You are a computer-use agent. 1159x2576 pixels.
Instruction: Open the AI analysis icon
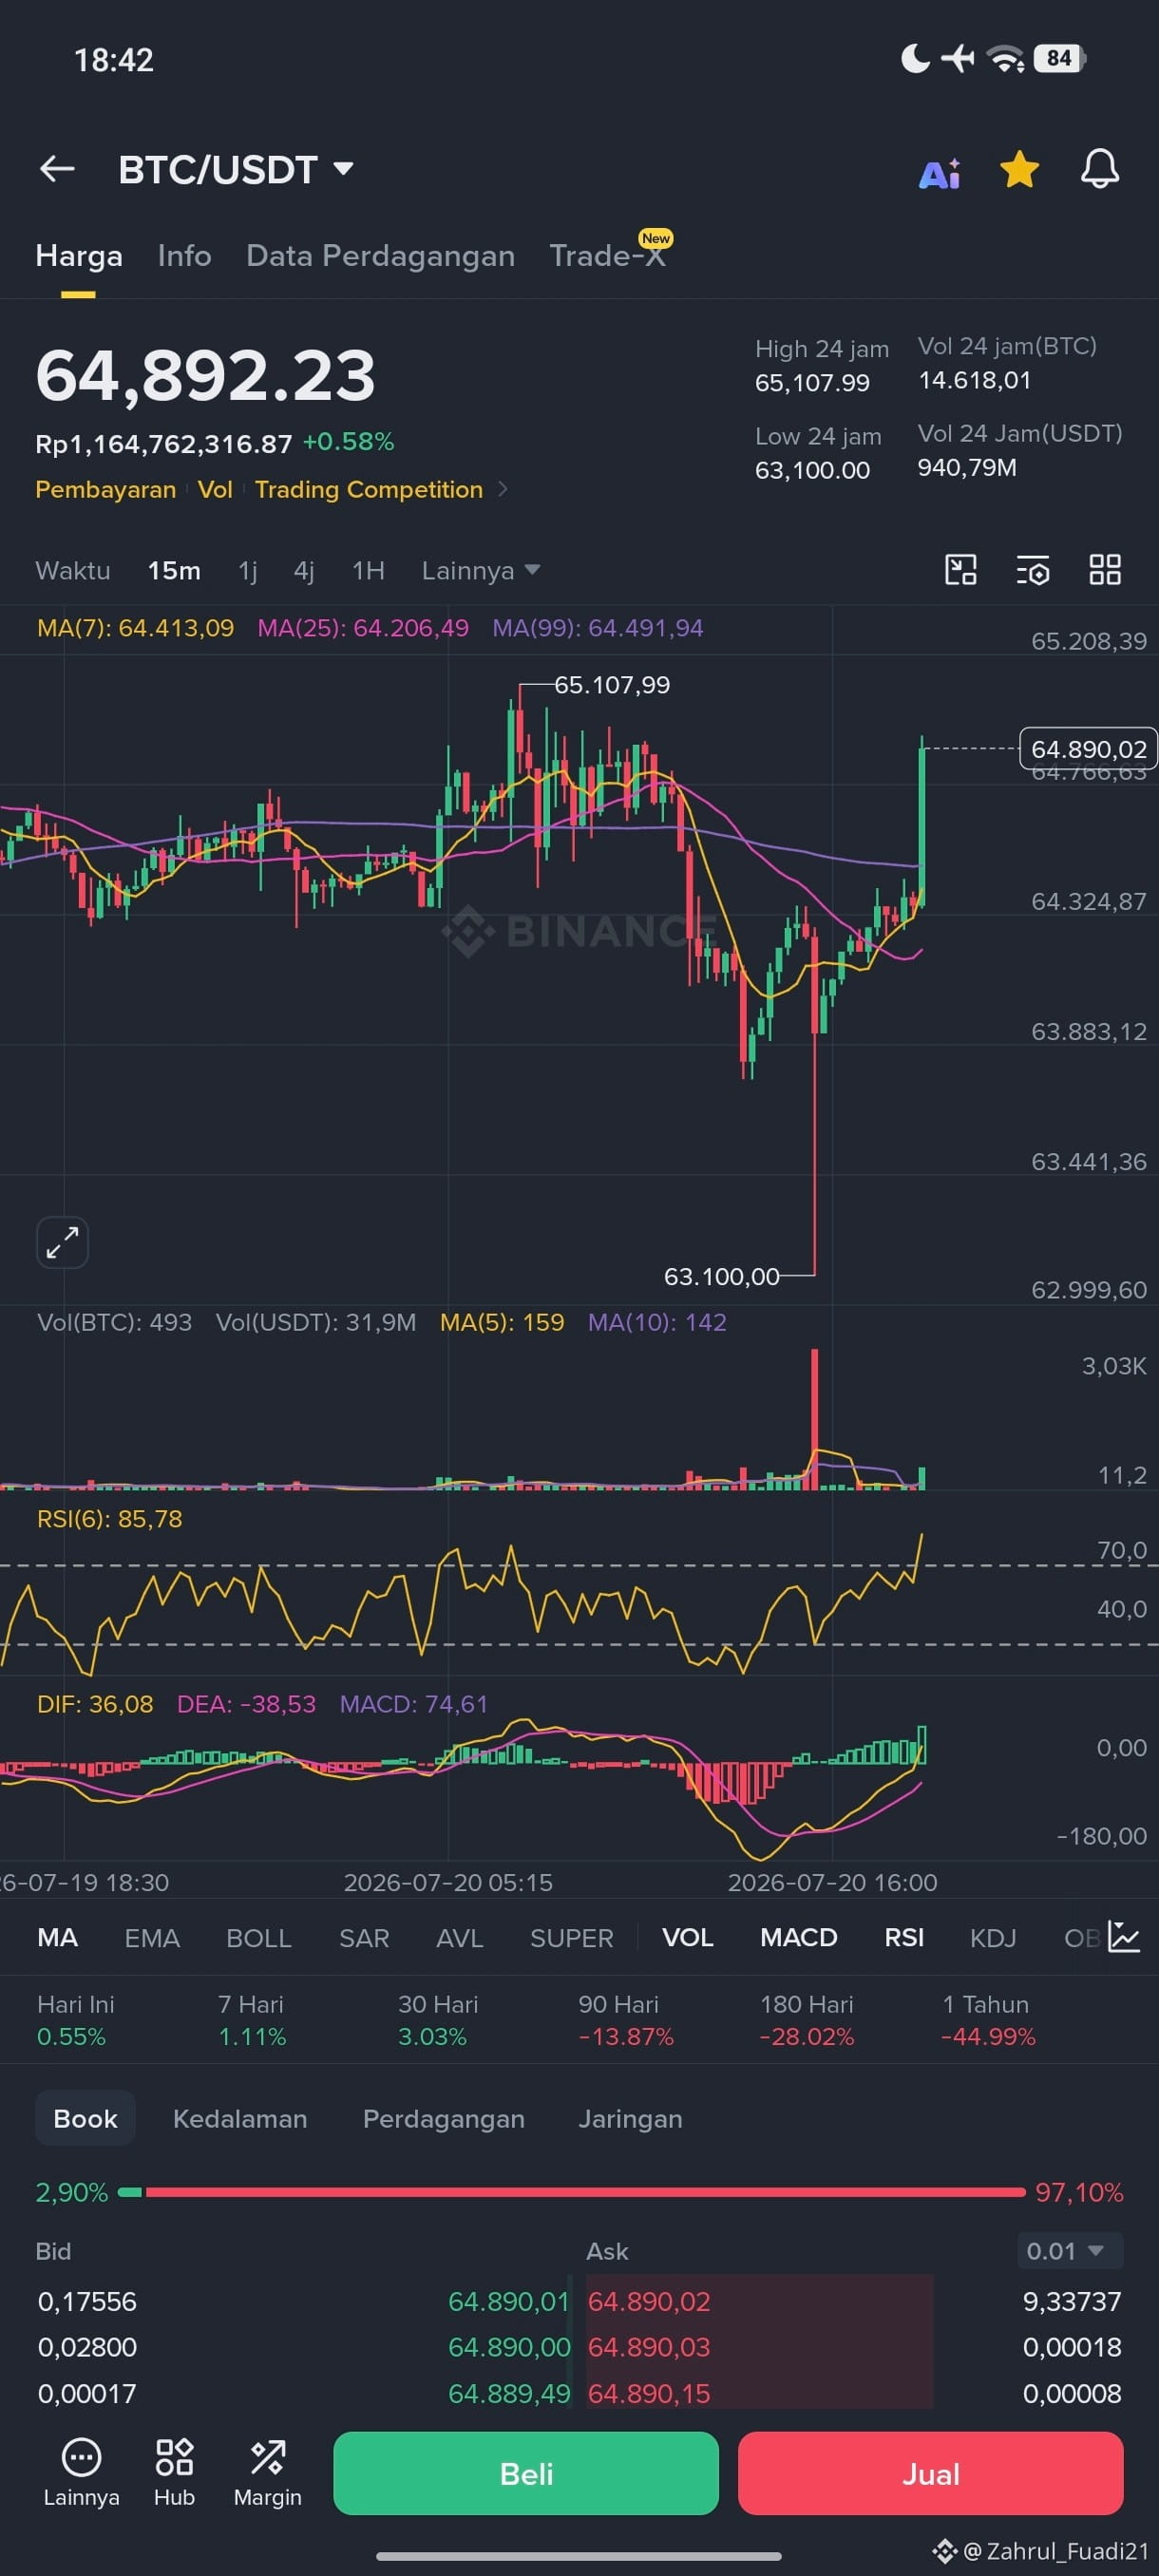[940, 173]
